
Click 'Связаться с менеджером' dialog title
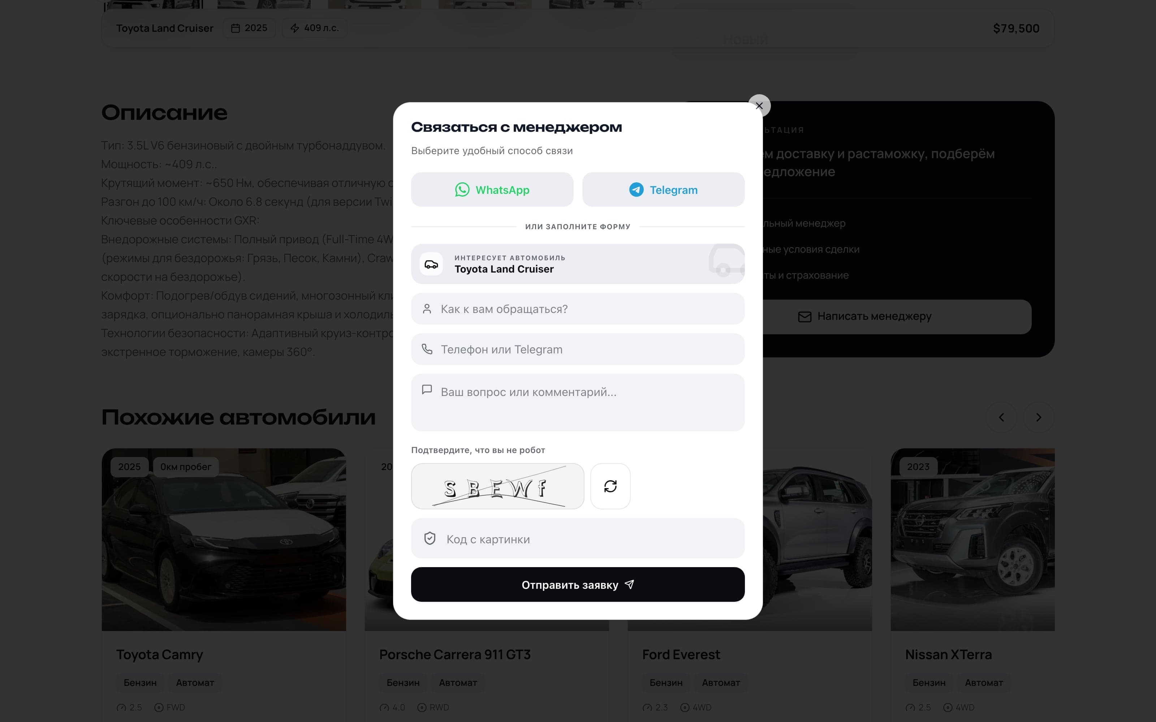[x=516, y=127]
